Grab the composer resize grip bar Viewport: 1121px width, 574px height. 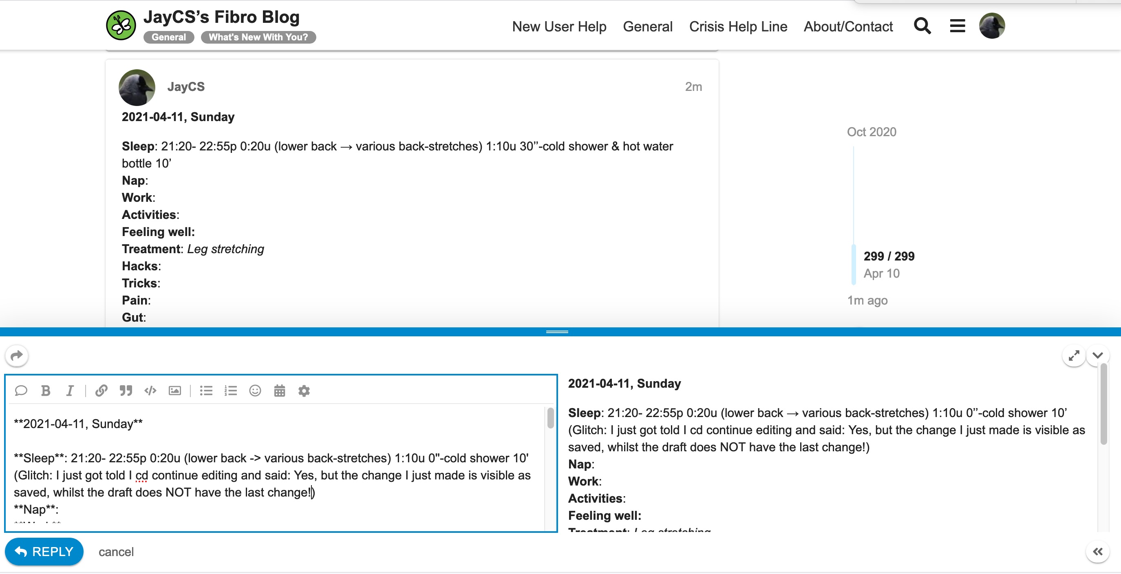click(x=557, y=331)
